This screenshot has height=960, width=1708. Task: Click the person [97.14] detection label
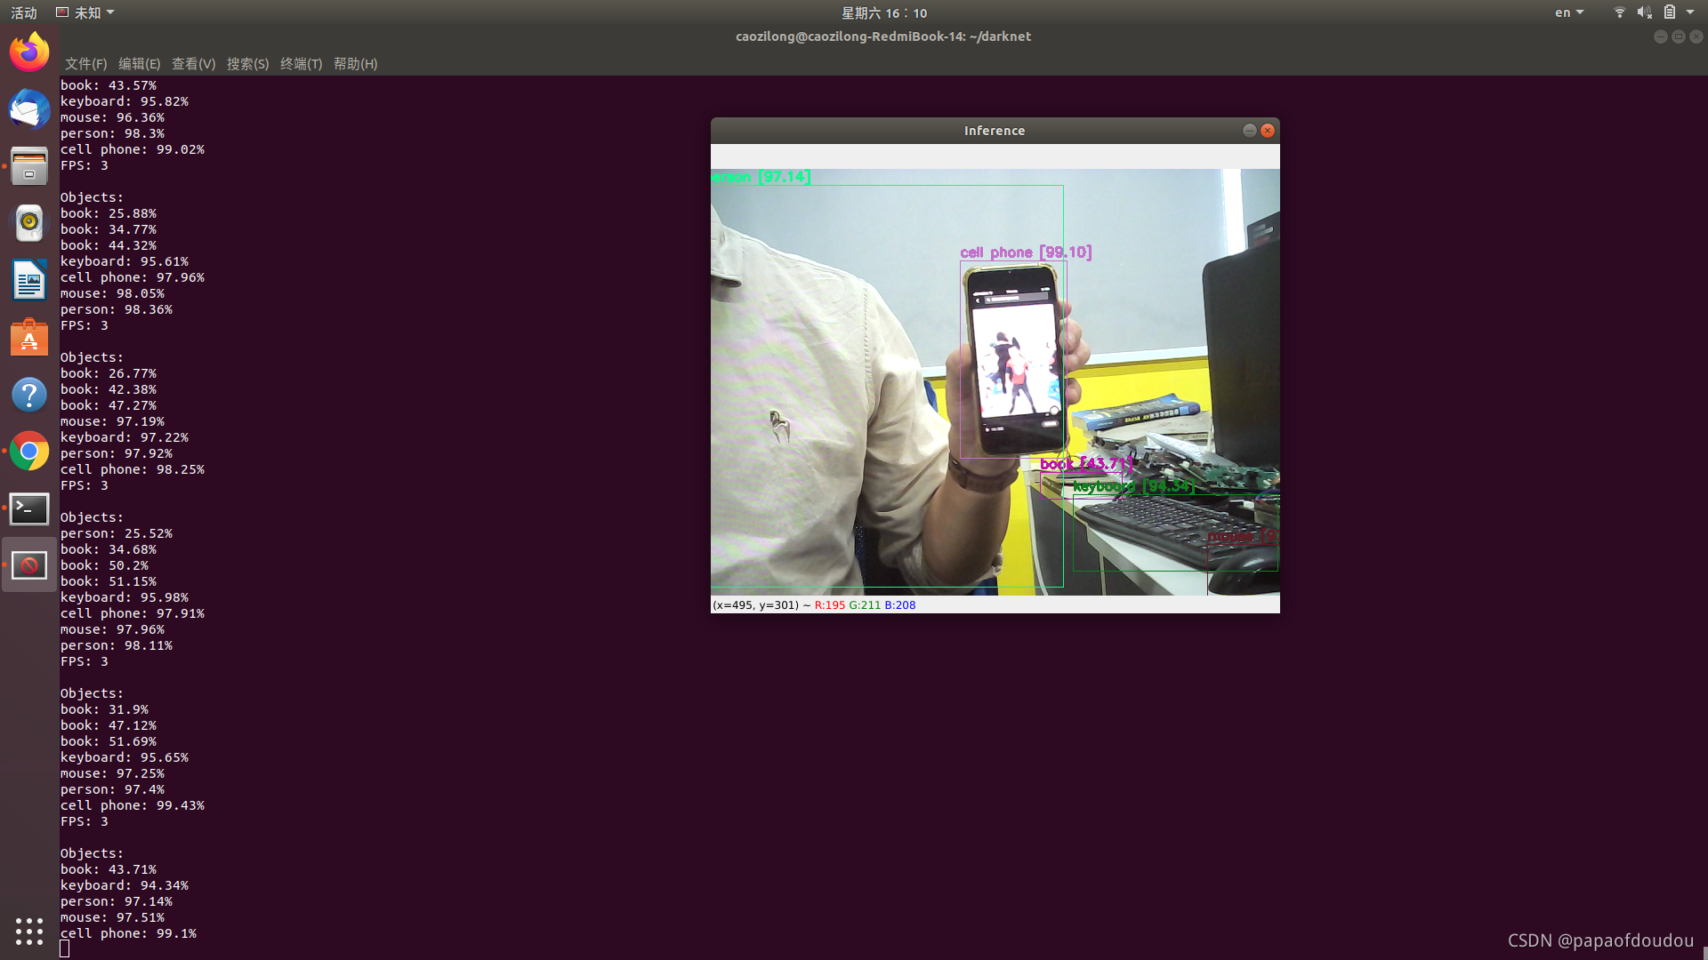click(x=761, y=177)
